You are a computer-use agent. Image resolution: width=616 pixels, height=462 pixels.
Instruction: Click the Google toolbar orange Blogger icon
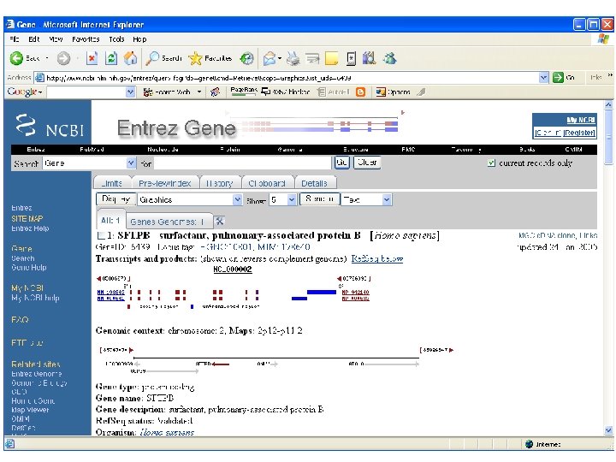coord(360,92)
